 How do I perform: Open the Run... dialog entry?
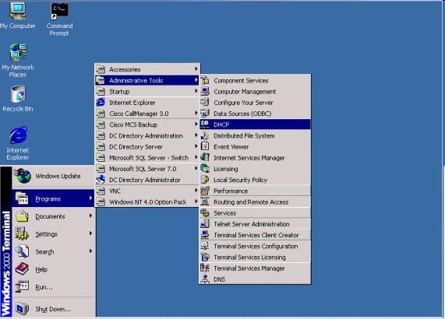53,287
